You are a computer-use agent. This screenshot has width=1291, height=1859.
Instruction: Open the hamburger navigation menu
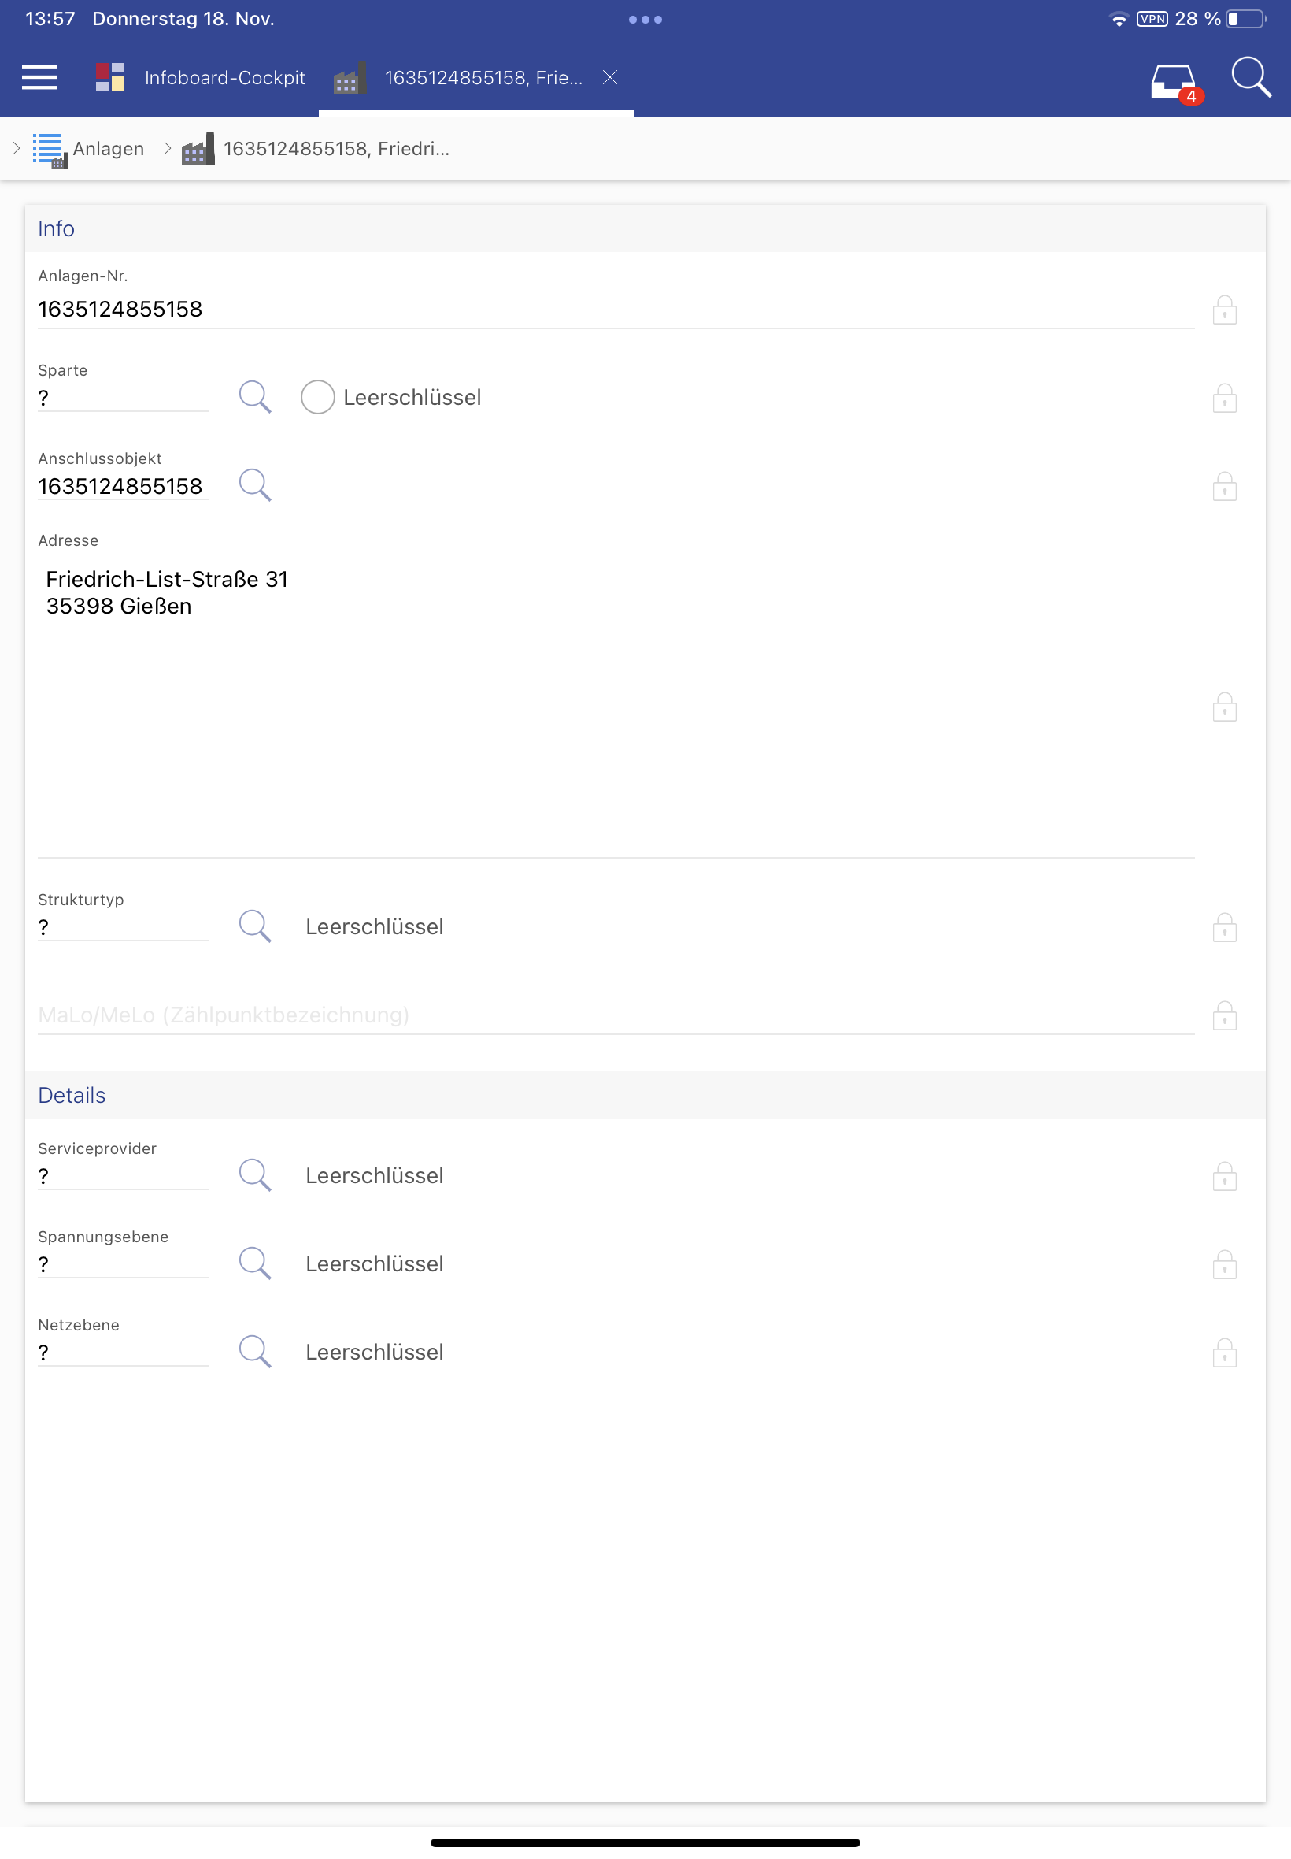(39, 78)
